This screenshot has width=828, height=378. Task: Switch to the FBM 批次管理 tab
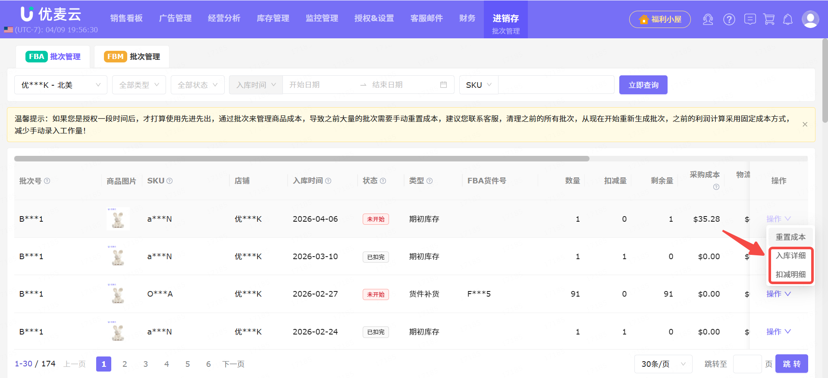click(x=132, y=57)
